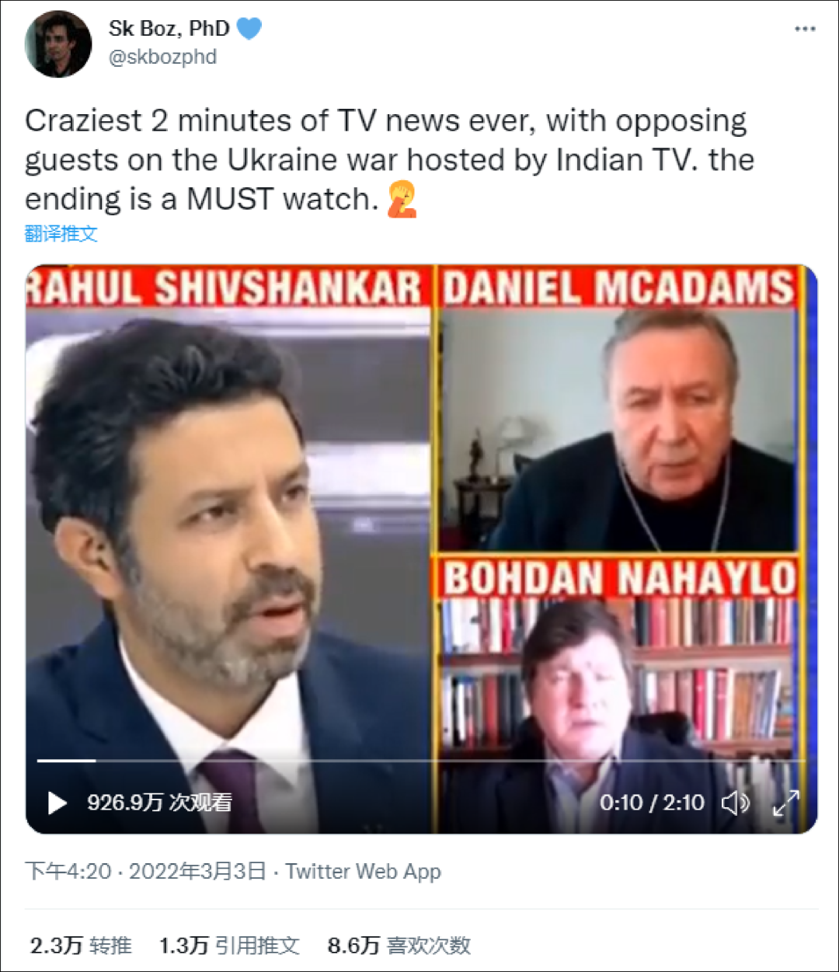The height and width of the screenshot is (972, 839).
Task: Open the @skbozphd handle
Action: (162, 57)
